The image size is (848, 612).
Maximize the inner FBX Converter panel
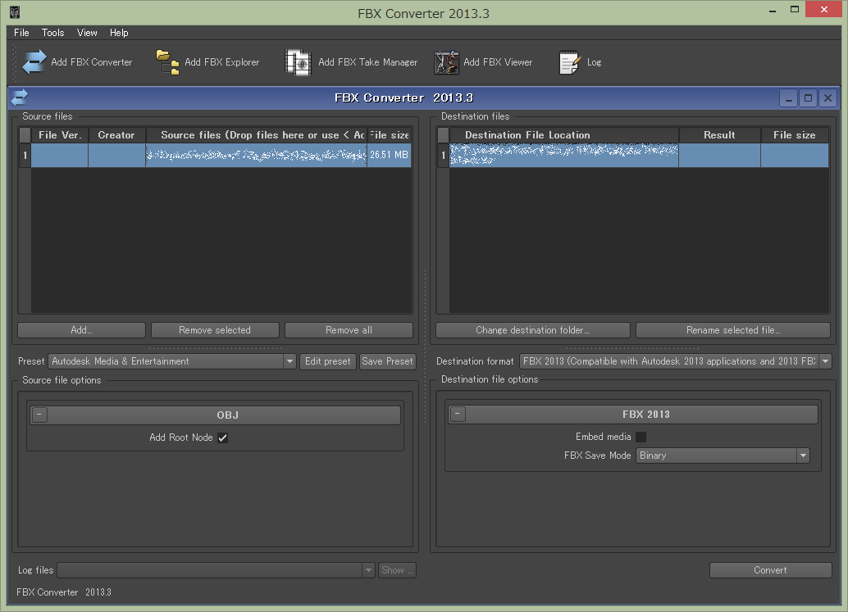(x=808, y=98)
